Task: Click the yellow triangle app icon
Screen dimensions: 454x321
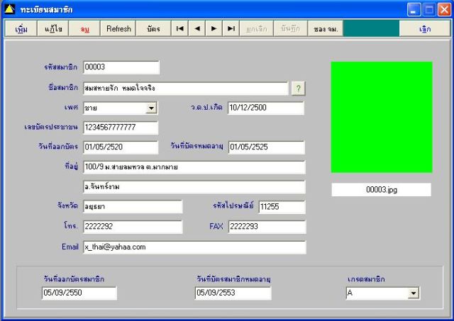Action: point(9,9)
